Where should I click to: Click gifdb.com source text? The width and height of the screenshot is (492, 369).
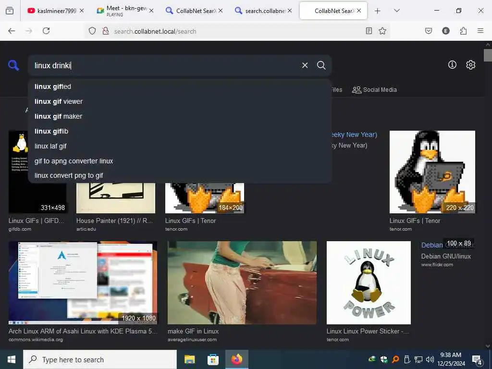(x=20, y=229)
